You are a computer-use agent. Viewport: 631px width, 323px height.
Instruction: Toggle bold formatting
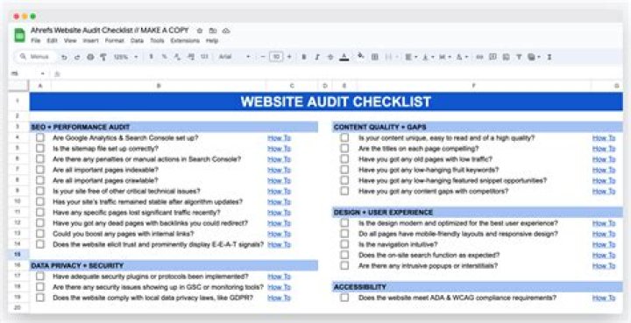click(x=304, y=57)
